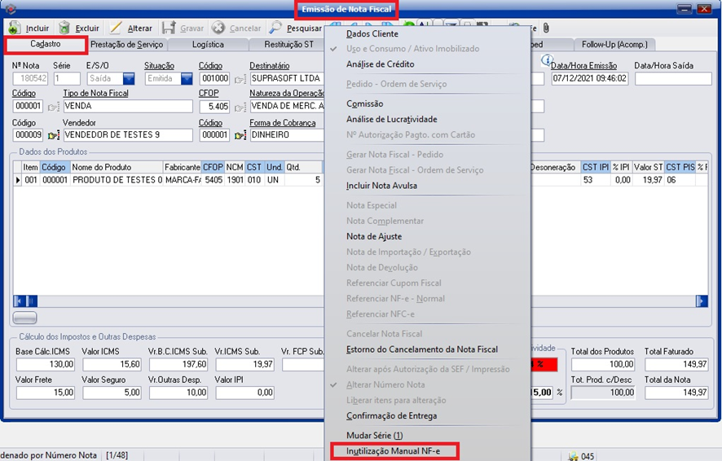Click the Pesquisar magnifier icon
The image size is (722, 461).
[x=276, y=29]
